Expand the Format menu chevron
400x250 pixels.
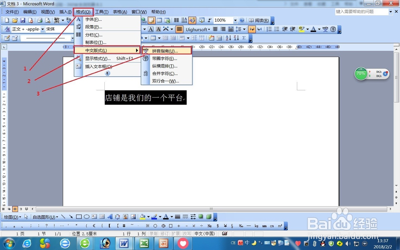(107, 73)
